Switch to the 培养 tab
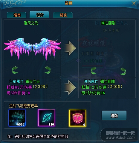 point(17,15)
